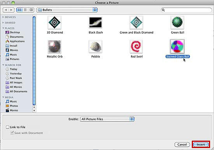Screen dimensions: 214x150
Task: Select the Black Dash bullet image
Action: 96,23
